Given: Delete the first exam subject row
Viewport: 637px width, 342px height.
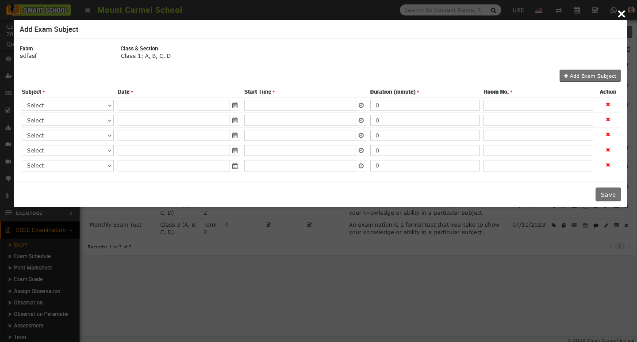Looking at the screenshot, I should pos(608,105).
